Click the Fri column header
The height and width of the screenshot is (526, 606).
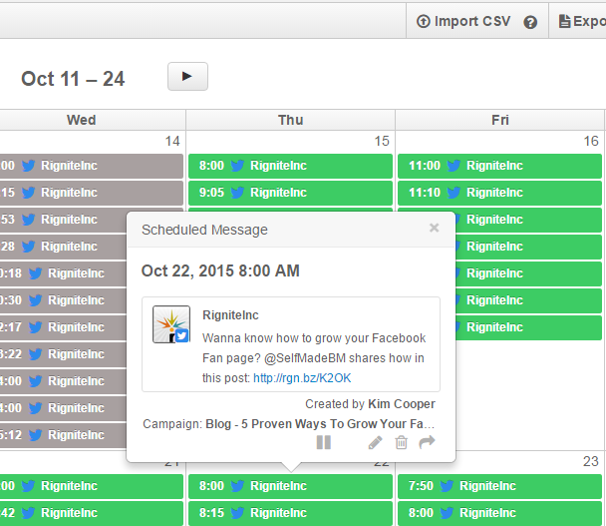[x=500, y=120]
